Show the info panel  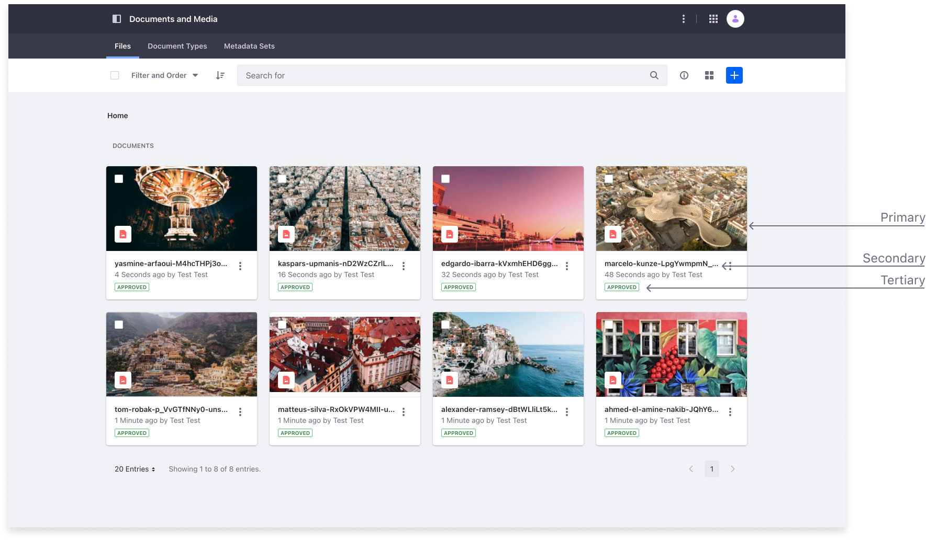pos(684,75)
